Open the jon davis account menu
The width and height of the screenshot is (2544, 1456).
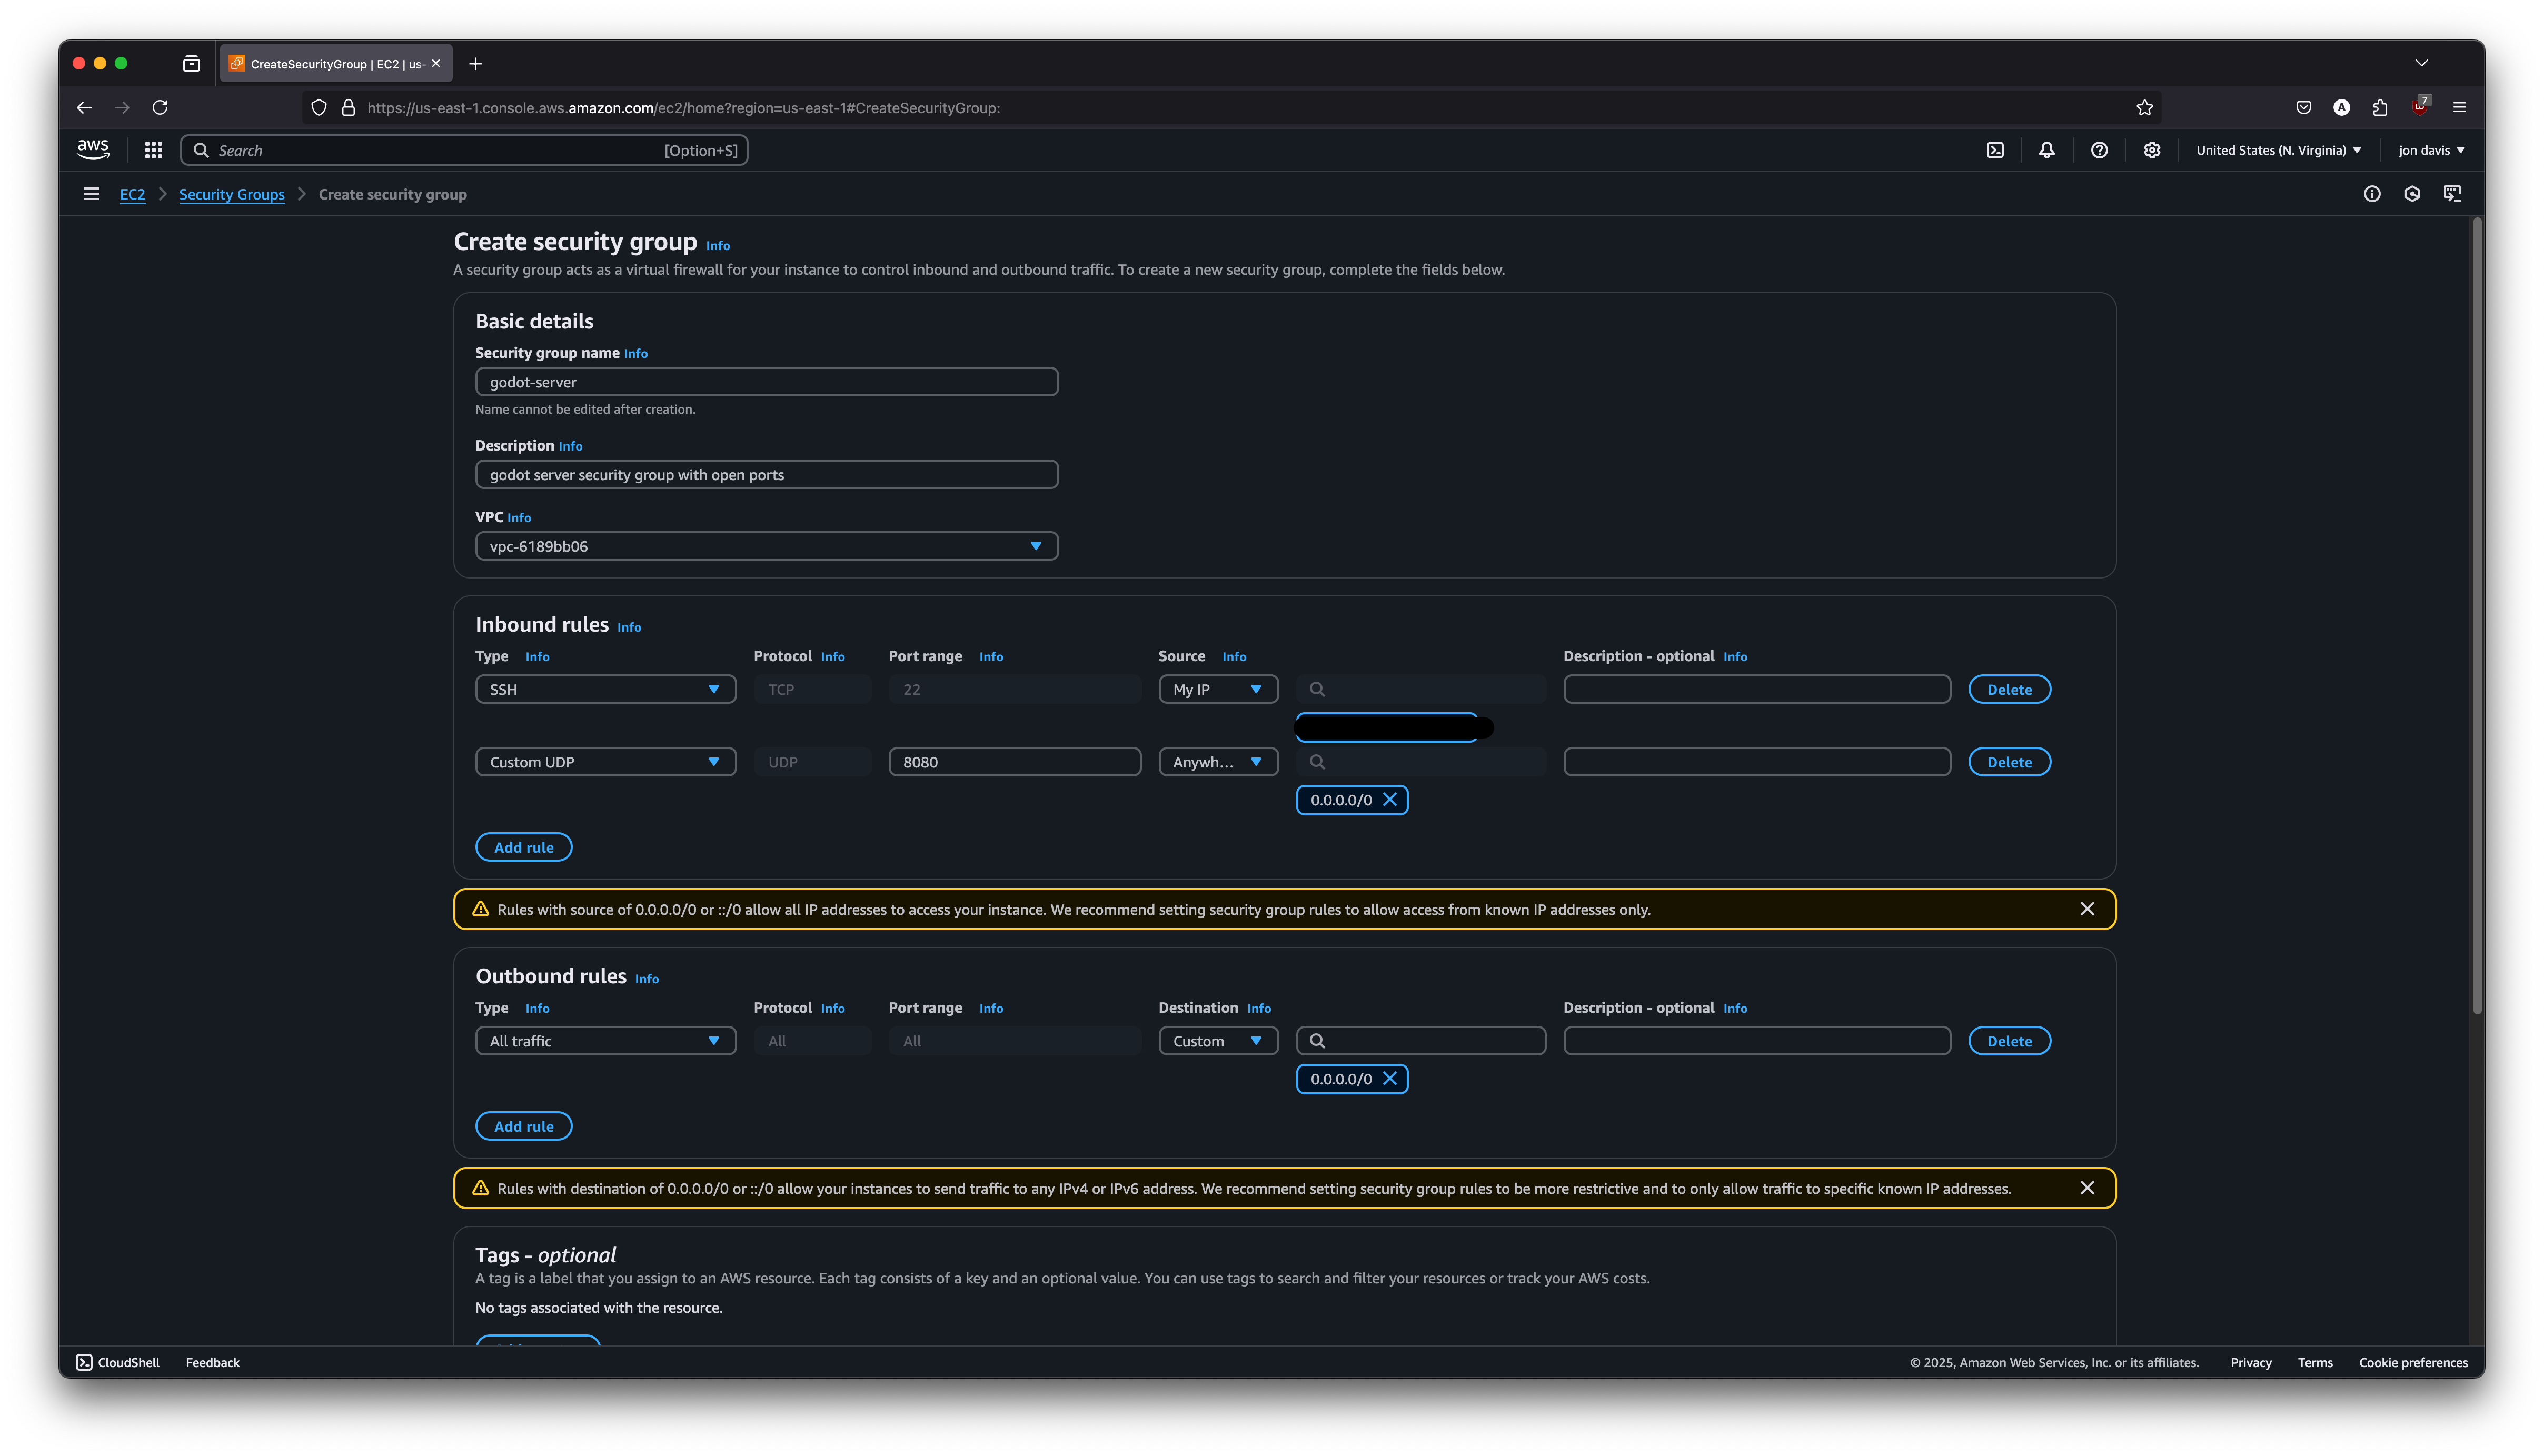[x=2431, y=150]
